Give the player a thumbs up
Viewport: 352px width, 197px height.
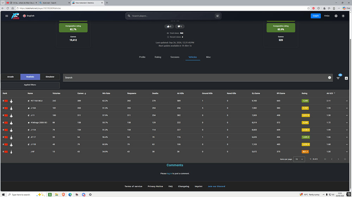pos(169,26)
